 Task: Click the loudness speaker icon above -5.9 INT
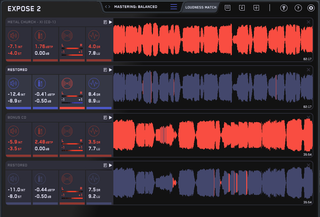click(x=13, y=131)
